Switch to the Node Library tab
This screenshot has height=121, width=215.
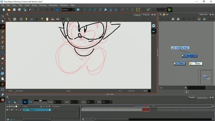(202, 98)
